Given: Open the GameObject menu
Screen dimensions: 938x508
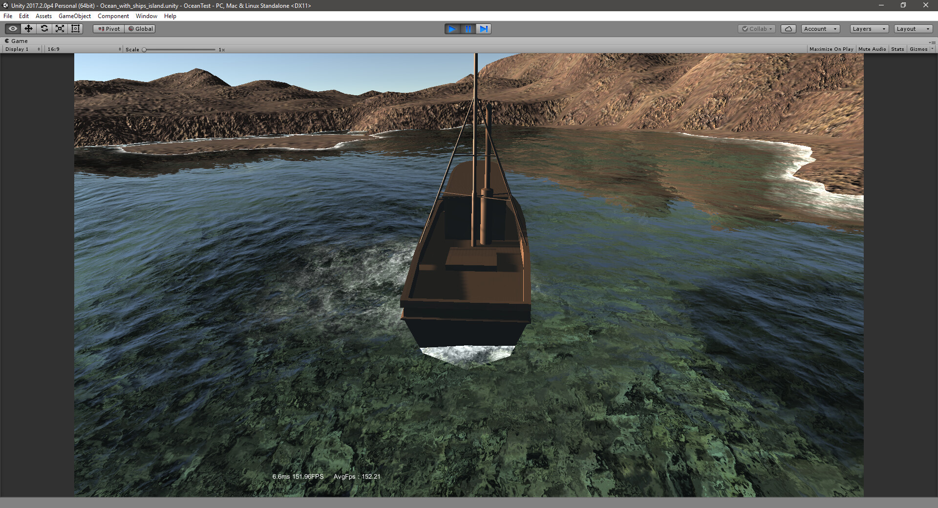Looking at the screenshot, I should 74,16.
